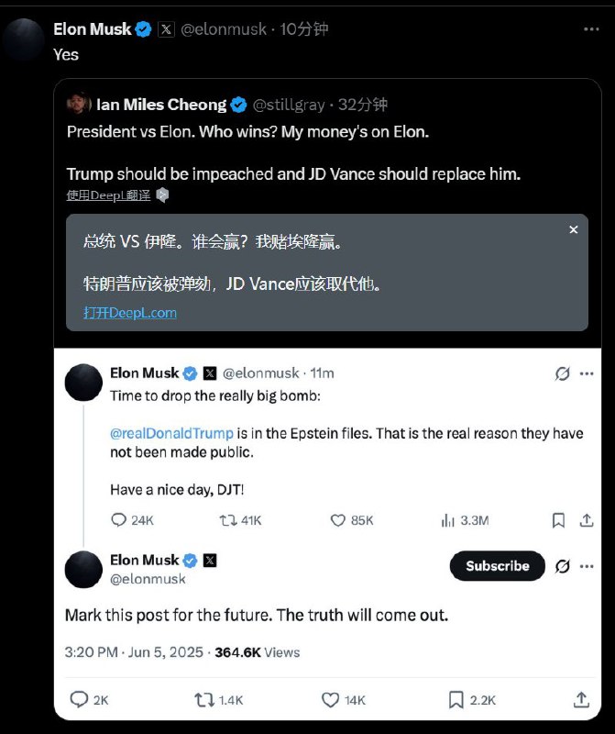Viewport: 615px width, 734px height.
Task: Share the Epstein files post
Action: [x=587, y=520]
